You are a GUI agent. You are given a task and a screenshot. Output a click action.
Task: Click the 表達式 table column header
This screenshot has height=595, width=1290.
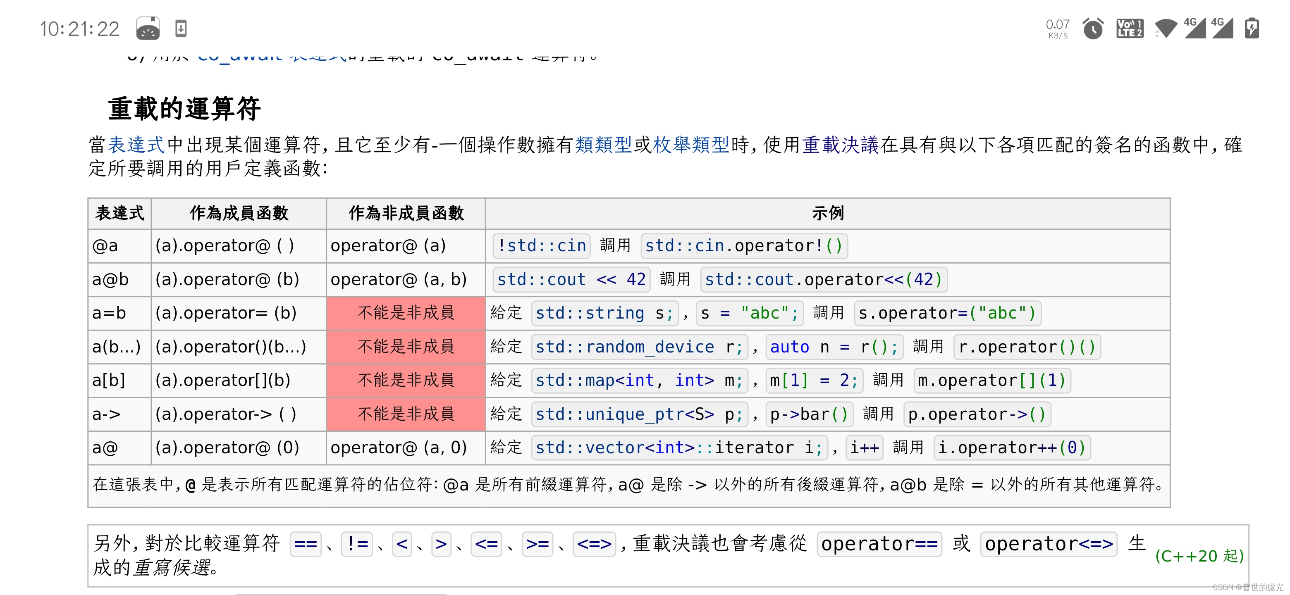(119, 213)
